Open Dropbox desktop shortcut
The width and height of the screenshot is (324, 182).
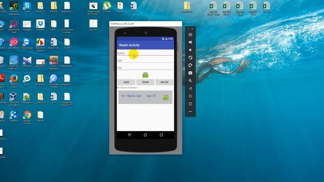click(x=40, y=25)
